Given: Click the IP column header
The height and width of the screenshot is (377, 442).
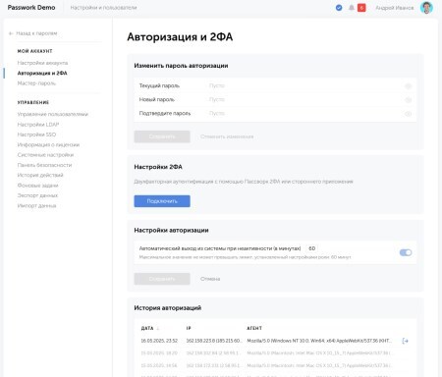Looking at the screenshot, I should coord(189,328).
